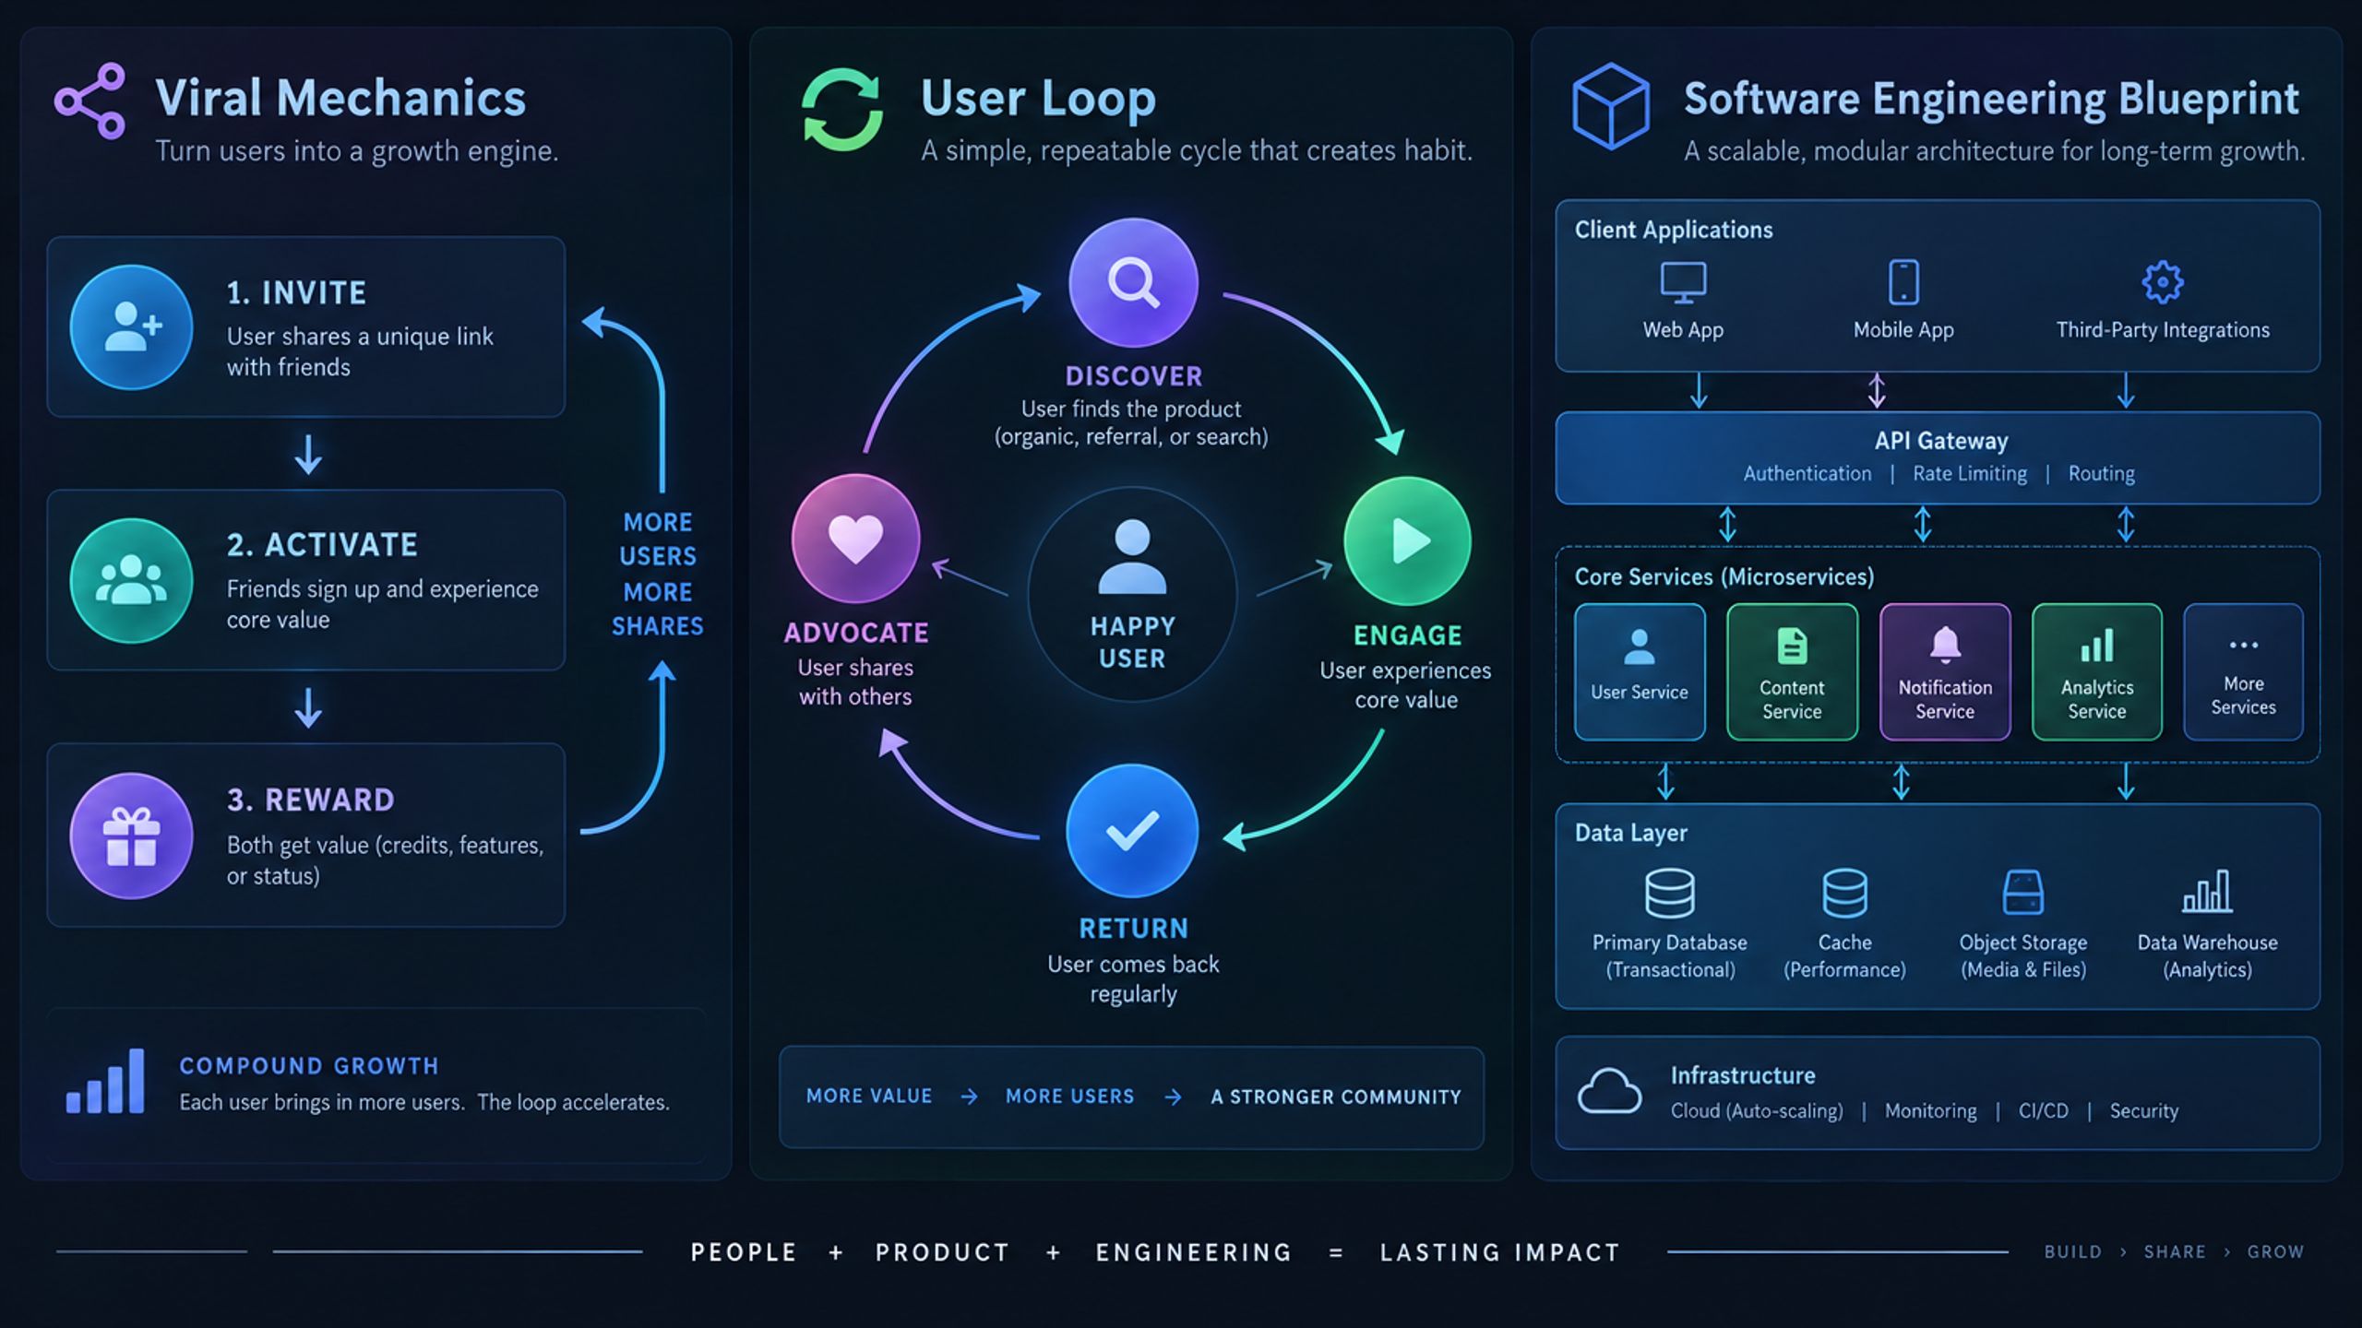Image resolution: width=2362 pixels, height=1328 pixels.
Task: Open the User Service tile
Action: pos(1640,671)
